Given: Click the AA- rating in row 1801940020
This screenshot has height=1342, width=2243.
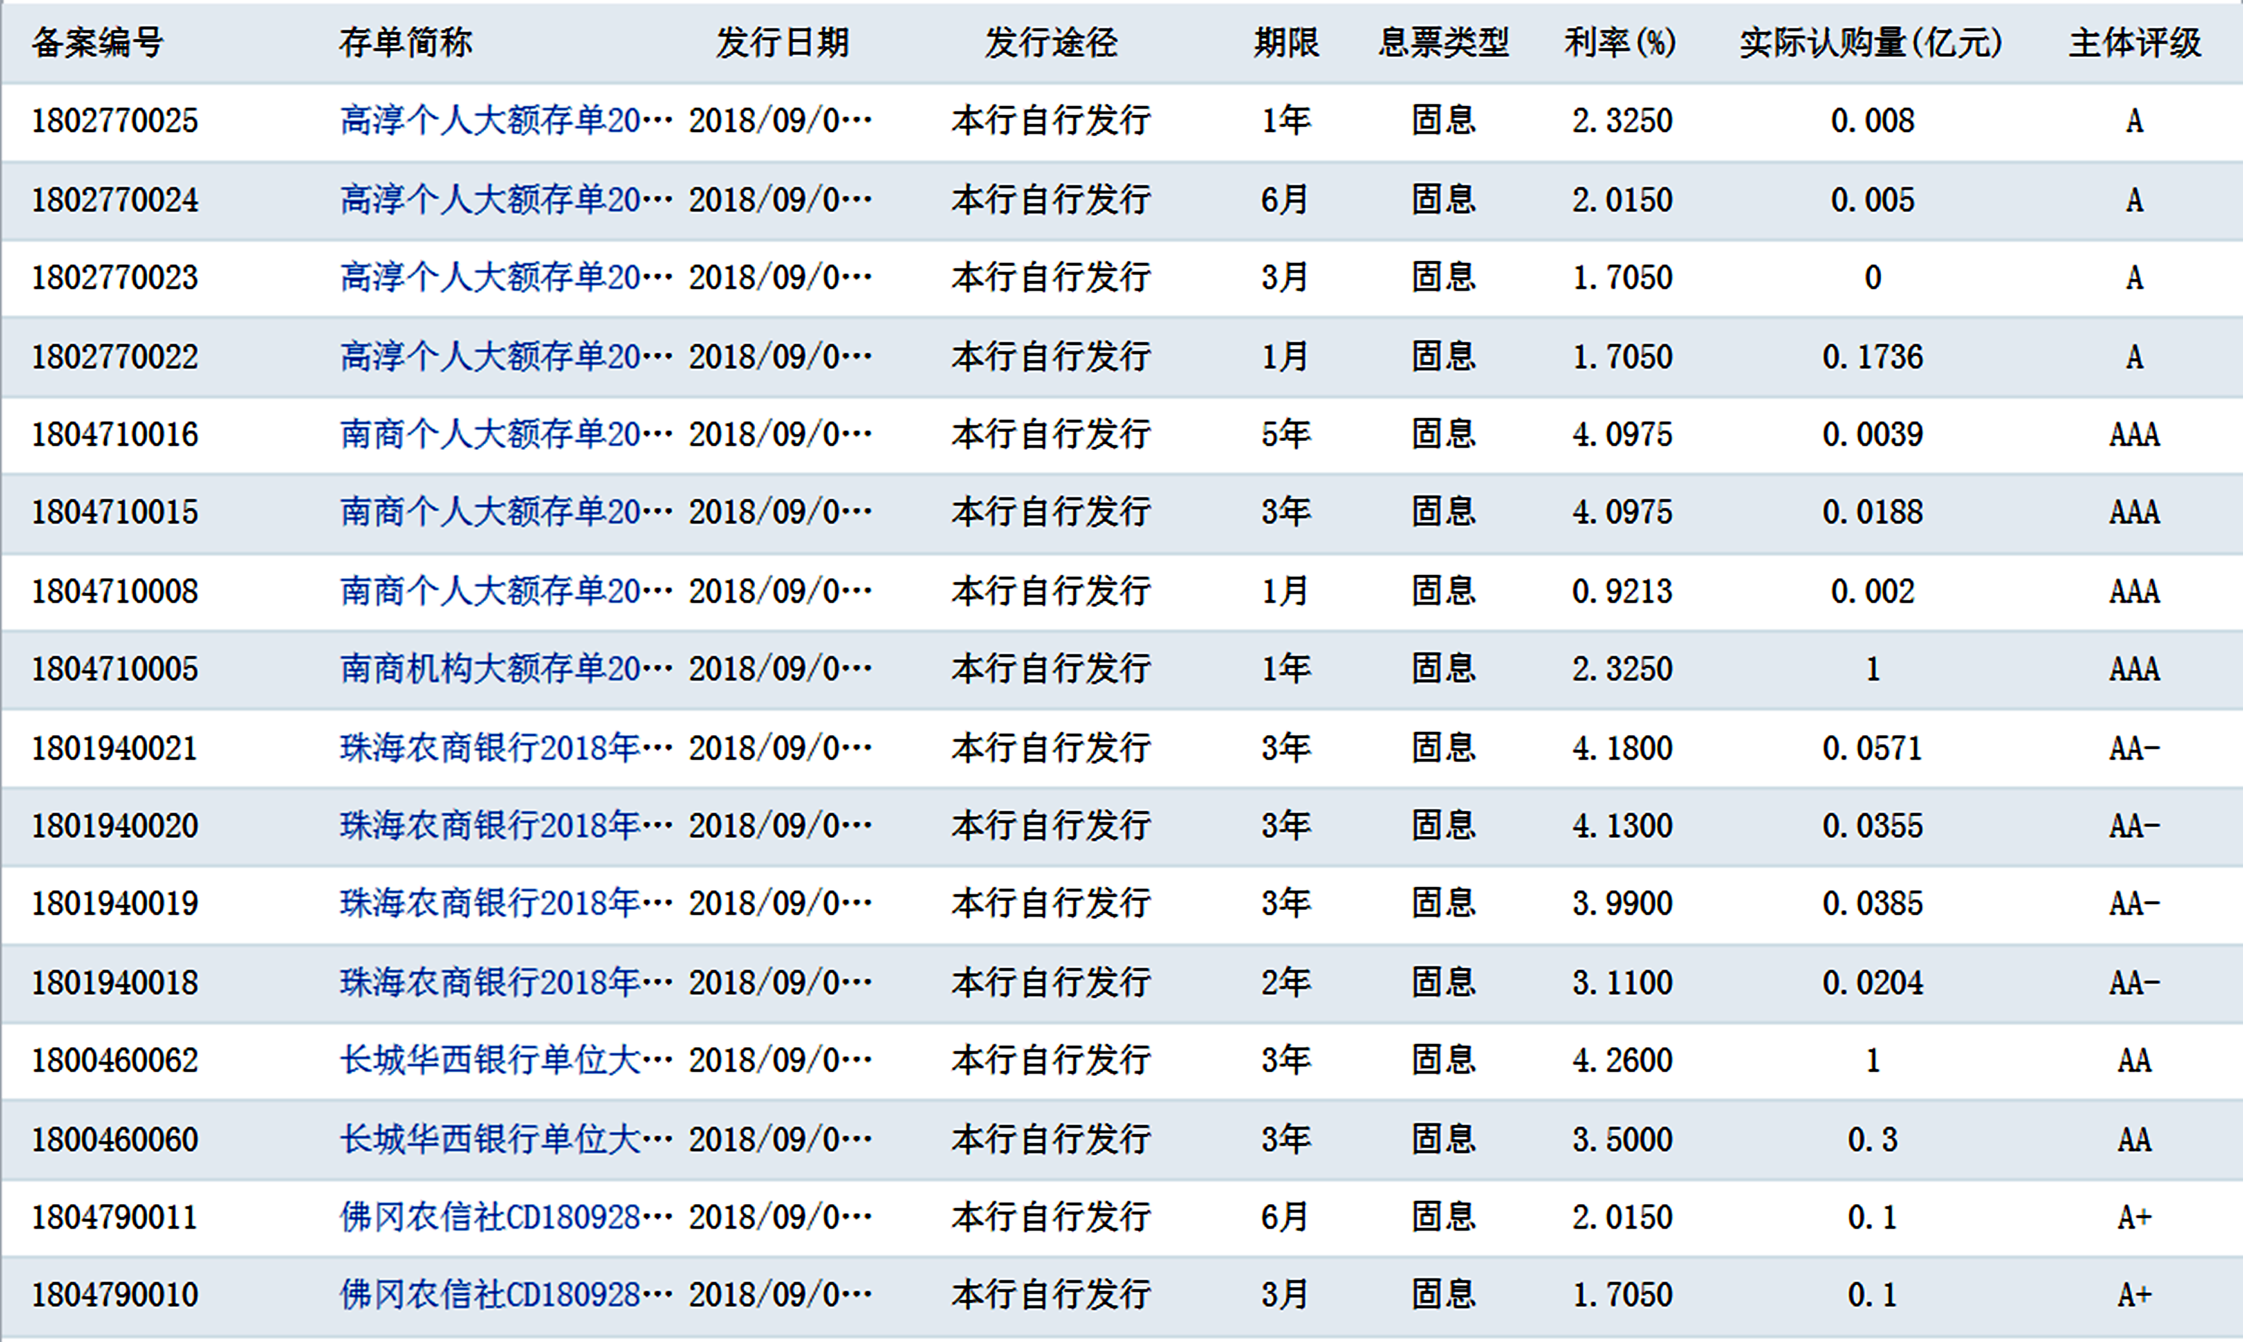Looking at the screenshot, I should coord(2134,826).
